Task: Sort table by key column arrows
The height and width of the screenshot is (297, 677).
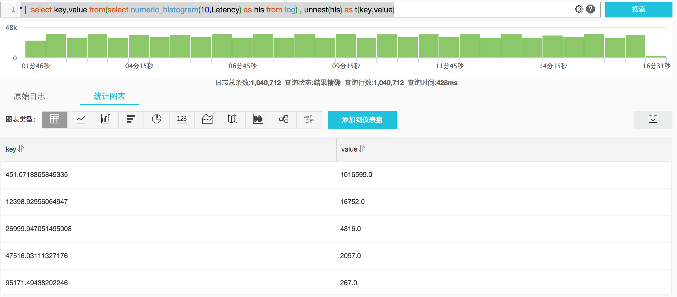Action: pyautogui.click(x=21, y=148)
